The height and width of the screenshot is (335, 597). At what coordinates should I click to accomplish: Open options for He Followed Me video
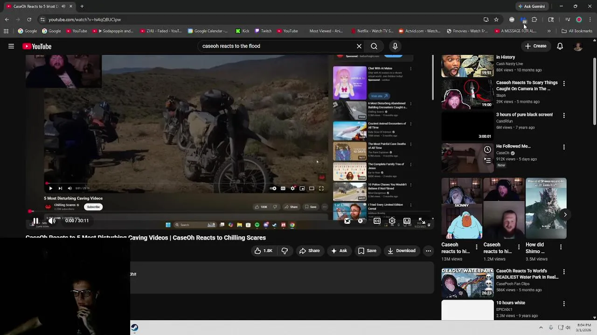click(x=564, y=147)
